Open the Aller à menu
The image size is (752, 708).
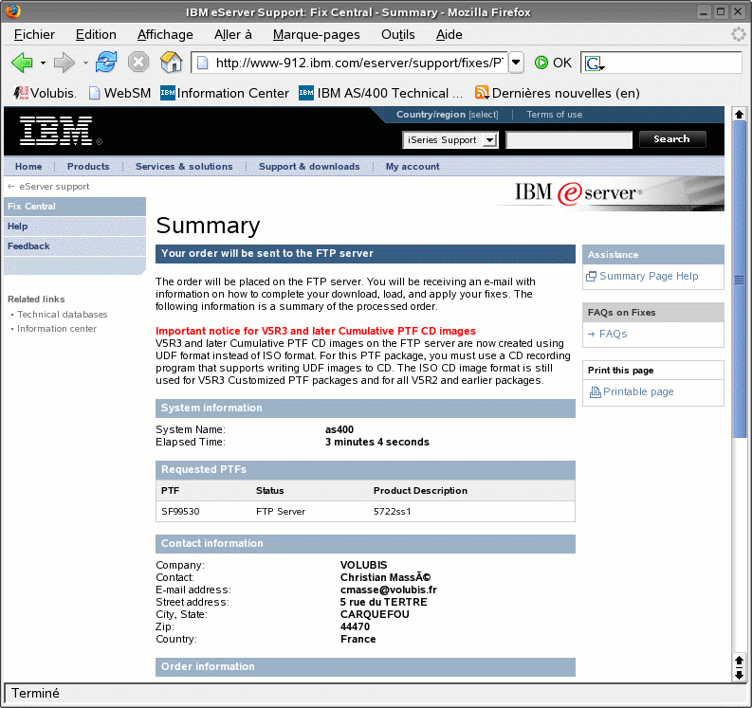coord(233,34)
